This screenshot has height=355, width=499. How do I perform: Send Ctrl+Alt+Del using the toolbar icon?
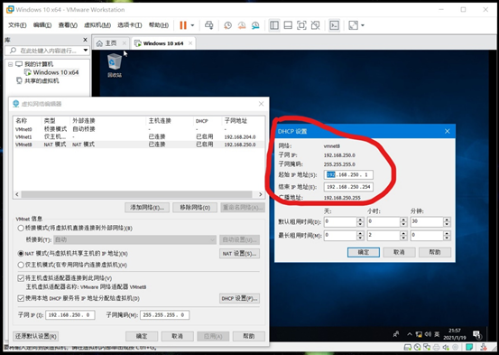[209, 25]
